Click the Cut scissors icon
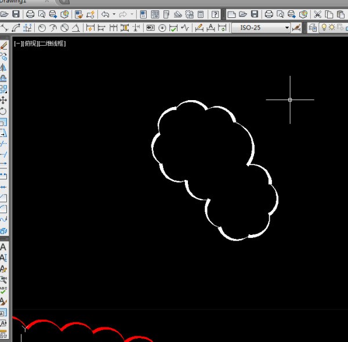Screen dimensions: 348x342 pos(317,14)
